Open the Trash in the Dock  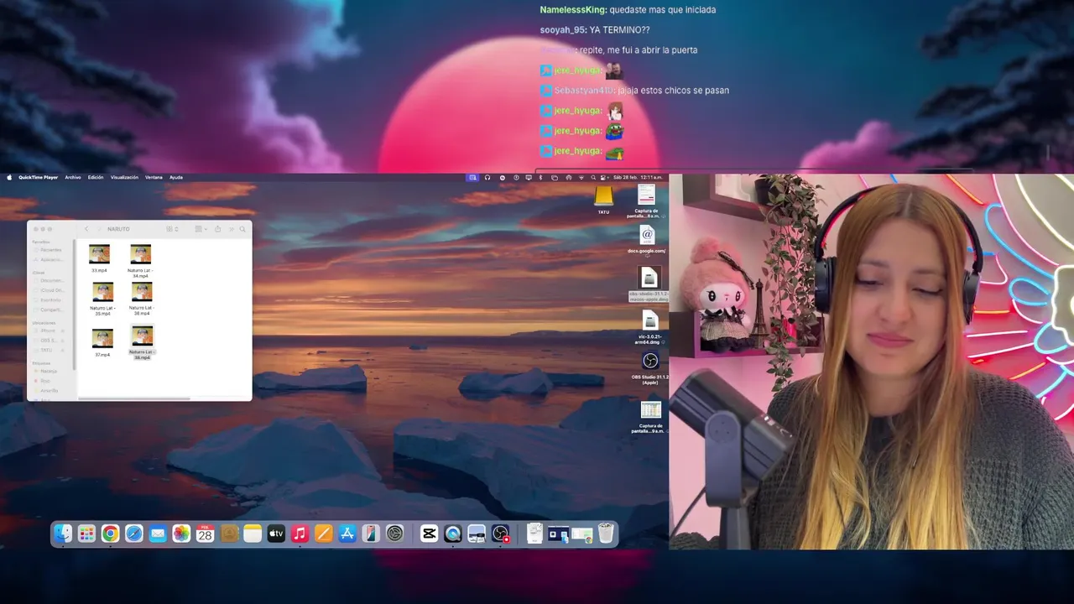click(606, 534)
